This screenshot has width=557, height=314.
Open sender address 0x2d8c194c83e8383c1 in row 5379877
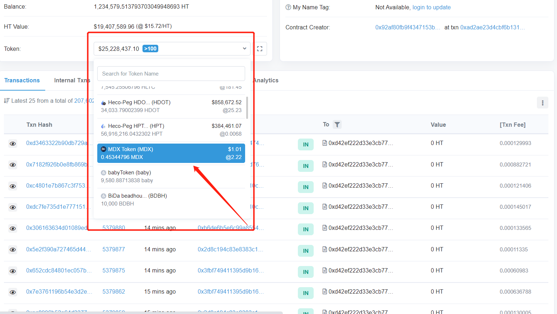coord(230,249)
